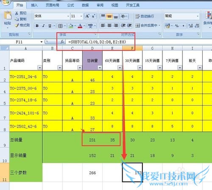Click the phonetic guide 文 icon
212x190 pixels.
(x=90, y=26)
